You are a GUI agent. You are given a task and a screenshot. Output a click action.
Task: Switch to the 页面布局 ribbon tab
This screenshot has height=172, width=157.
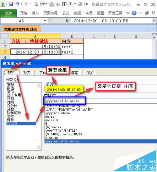[50, 13]
